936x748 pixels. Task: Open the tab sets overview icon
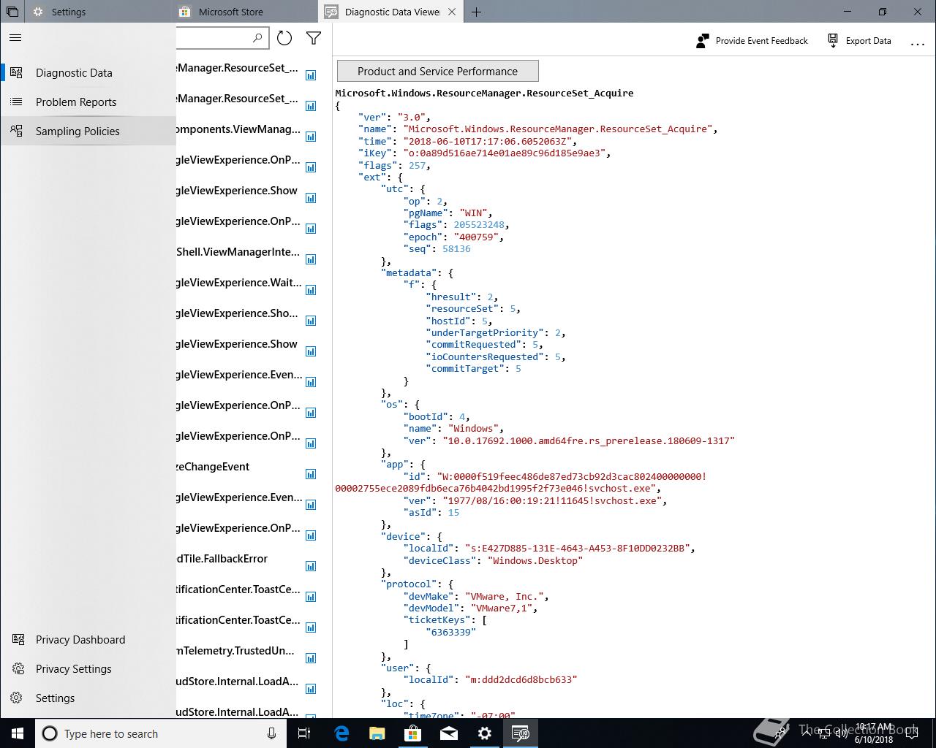tap(12, 12)
